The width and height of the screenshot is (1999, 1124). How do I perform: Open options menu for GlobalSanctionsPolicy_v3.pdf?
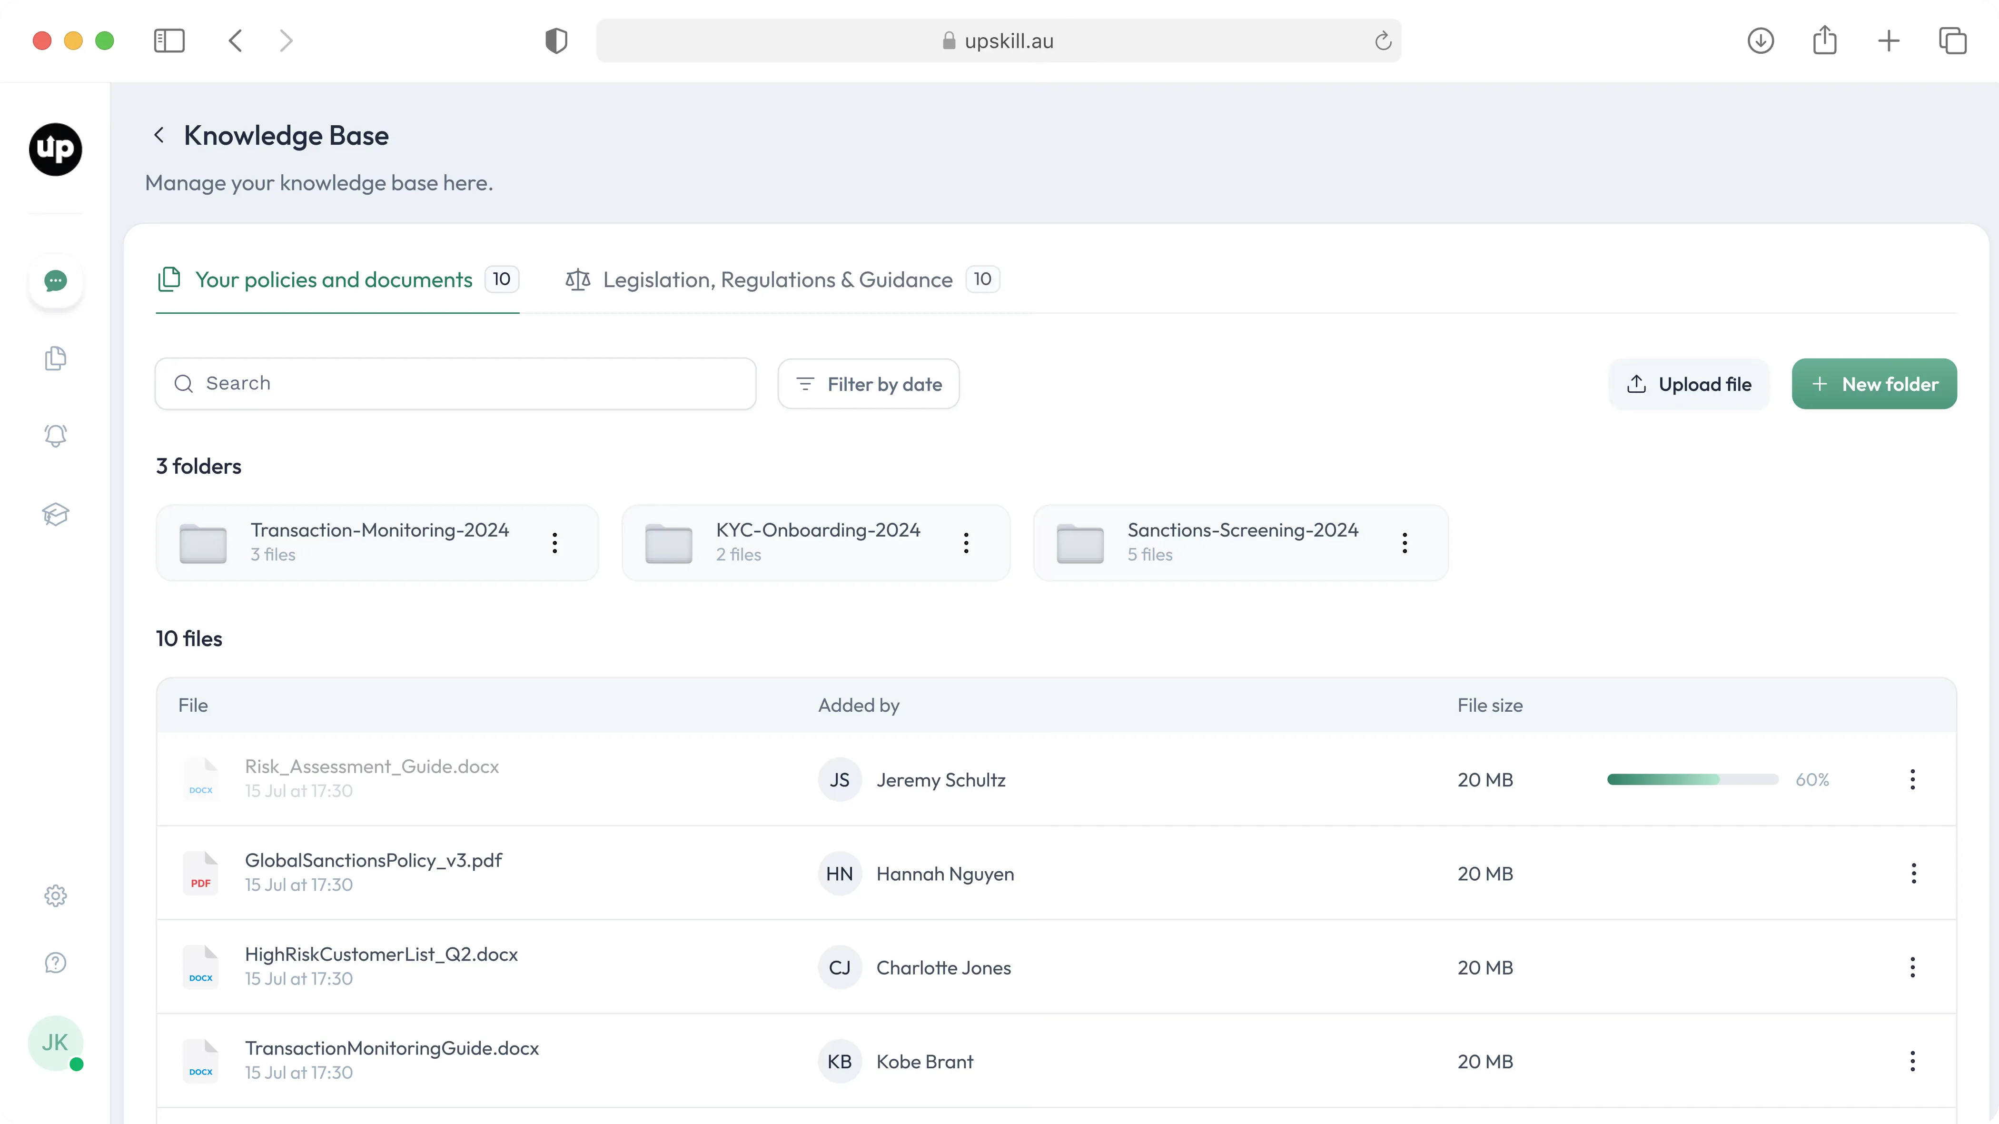(1912, 873)
